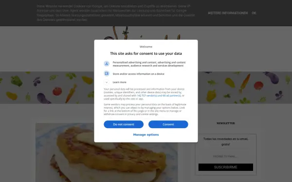This screenshot has width=292, height=182.
Task: Open Manage options link
Action: click(x=146, y=134)
